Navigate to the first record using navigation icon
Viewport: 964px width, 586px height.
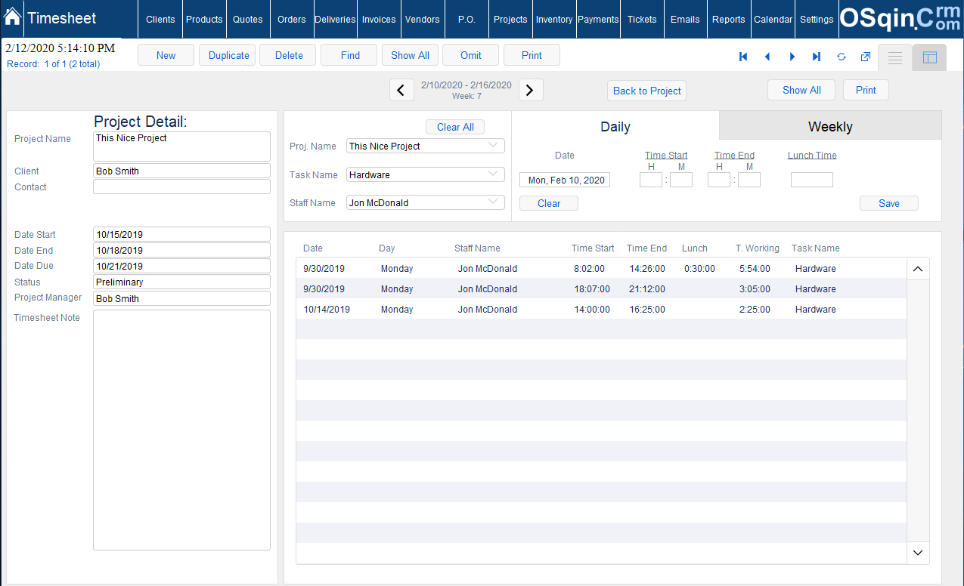coord(742,56)
